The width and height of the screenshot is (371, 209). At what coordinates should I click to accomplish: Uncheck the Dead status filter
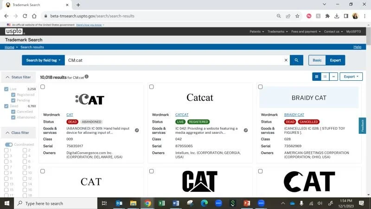coord(6,106)
